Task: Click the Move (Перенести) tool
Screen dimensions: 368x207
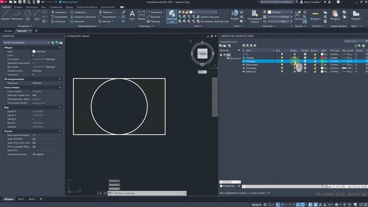Action: click(59, 12)
